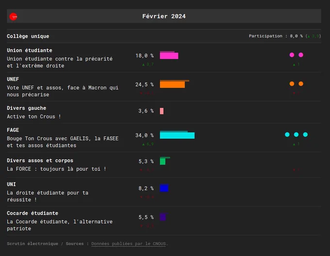Click the 'Divers gauche' list name
This screenshot has height=256, width=330.
pos(27,108)
